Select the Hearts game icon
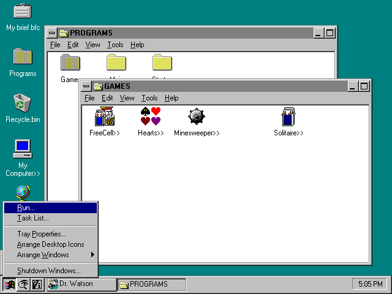 coord(151,116)
